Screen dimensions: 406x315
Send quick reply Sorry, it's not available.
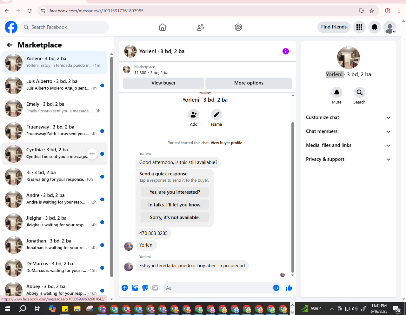pos(175,217)
